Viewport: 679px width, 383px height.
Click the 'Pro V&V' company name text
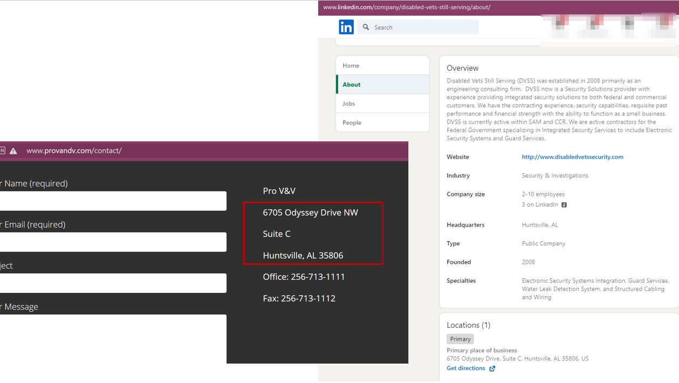[279, 191]
